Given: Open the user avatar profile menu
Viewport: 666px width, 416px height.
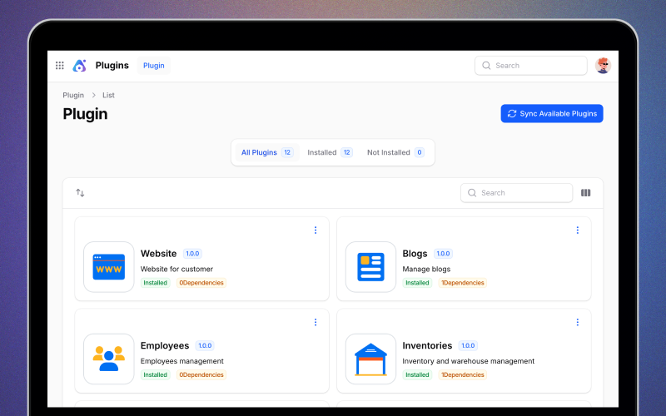Looking at the screenshot, I should click(x=603, y=66).
